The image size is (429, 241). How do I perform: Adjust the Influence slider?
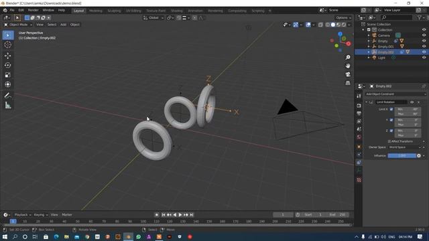(x=402, y=156)
